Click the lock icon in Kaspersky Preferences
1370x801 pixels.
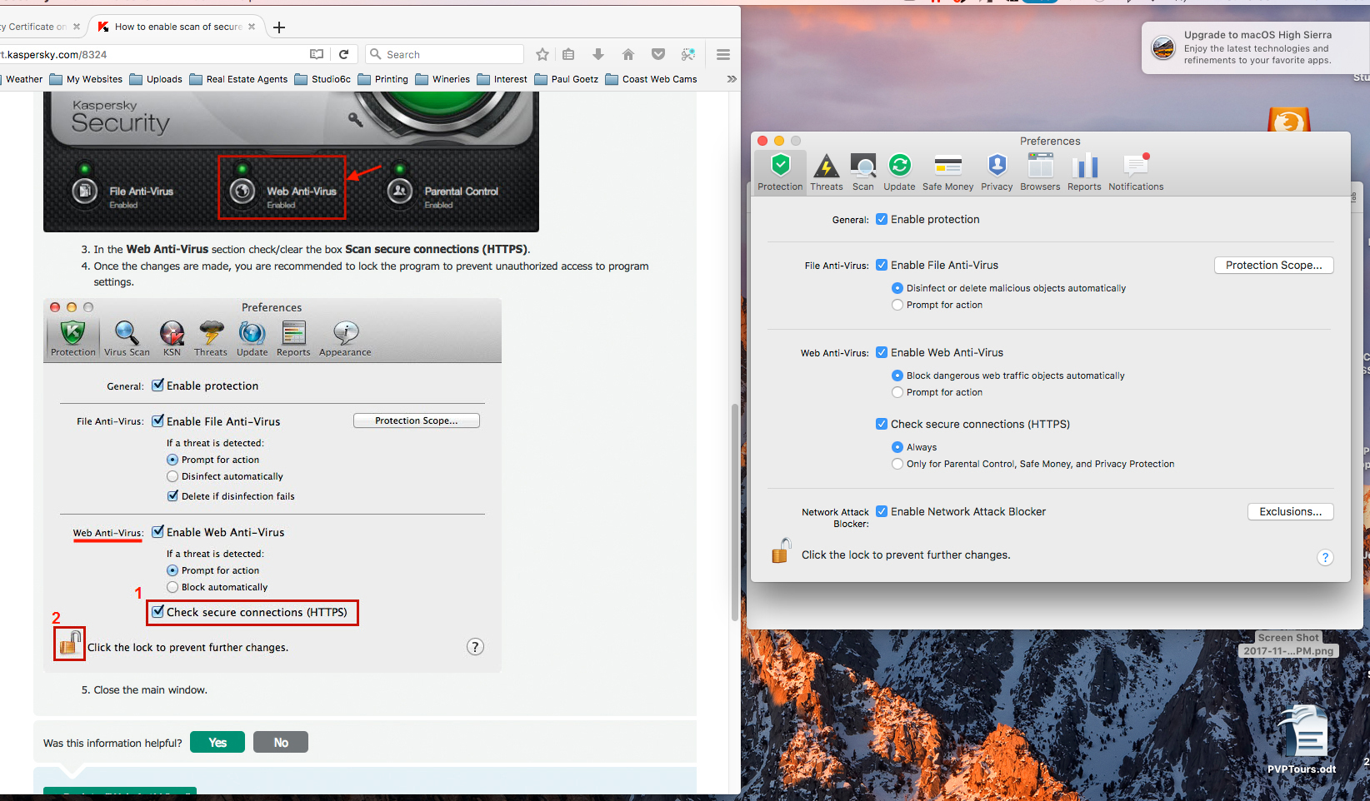[x=781, y=551]
